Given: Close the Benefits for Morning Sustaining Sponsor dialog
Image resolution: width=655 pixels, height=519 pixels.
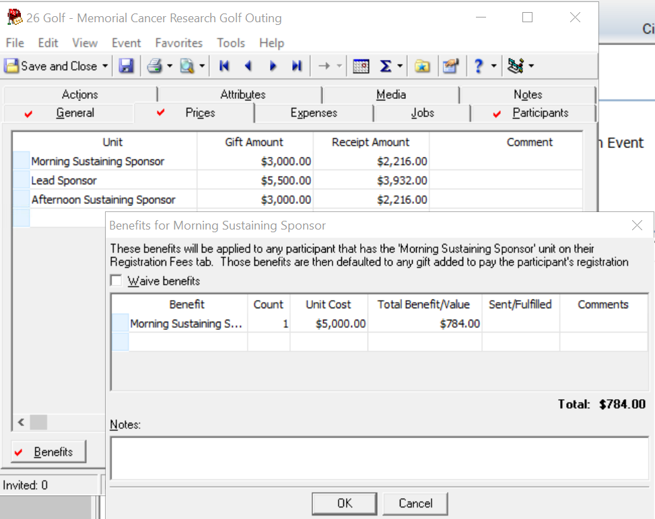Looking at the screenshot, I should click(x=637, y=226).
